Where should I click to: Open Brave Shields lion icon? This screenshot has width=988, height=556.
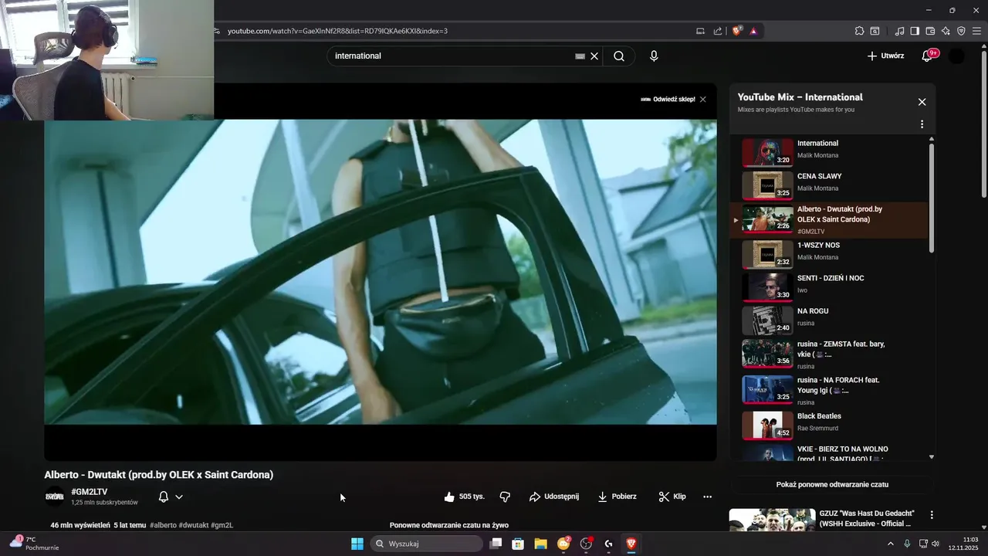point(736,31)
